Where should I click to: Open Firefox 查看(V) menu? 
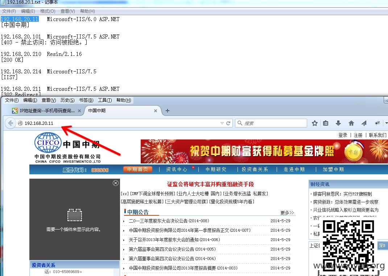click(x=49, y=100)
